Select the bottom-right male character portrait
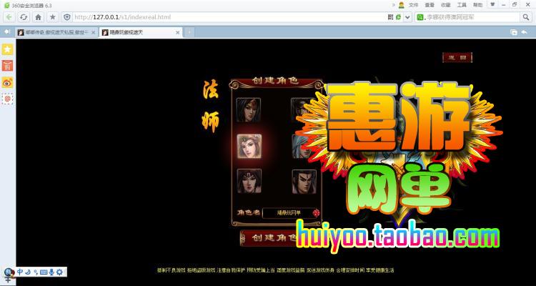Viewport: 536px width, 286px height. click(304, 182)
